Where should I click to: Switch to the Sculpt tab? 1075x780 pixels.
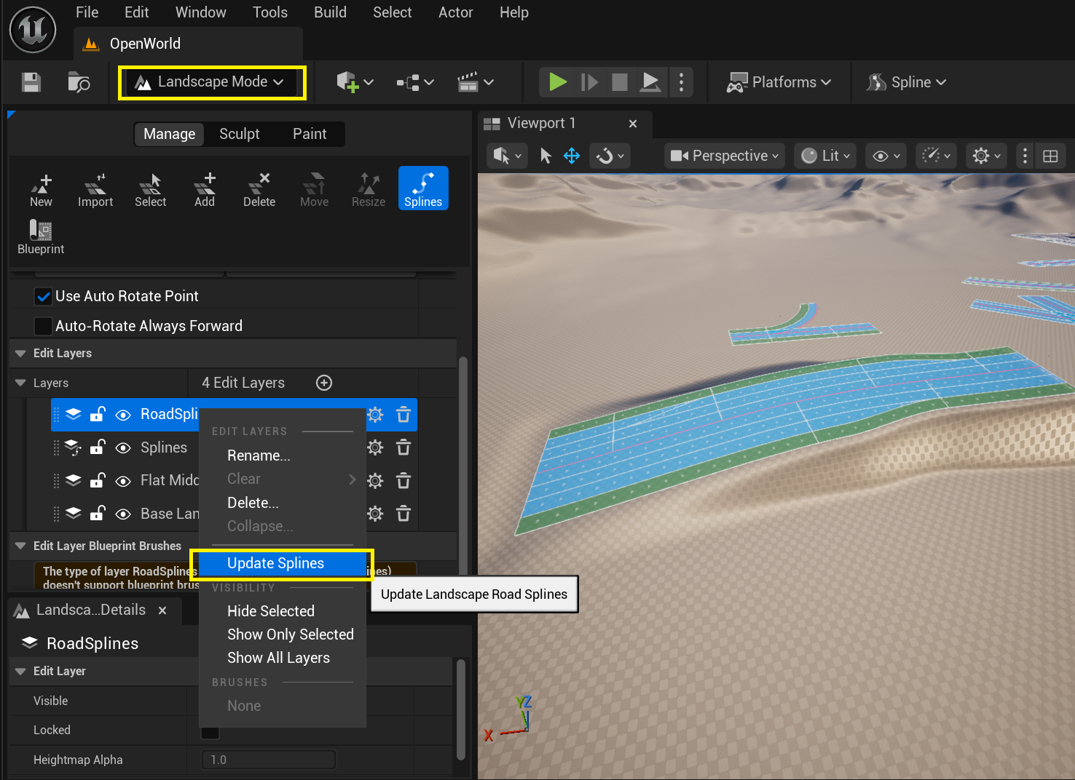click(240, 134)
